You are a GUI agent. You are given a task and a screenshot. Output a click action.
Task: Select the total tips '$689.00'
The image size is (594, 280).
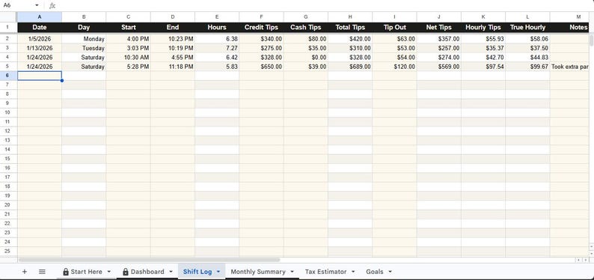[x=350, y=67]
